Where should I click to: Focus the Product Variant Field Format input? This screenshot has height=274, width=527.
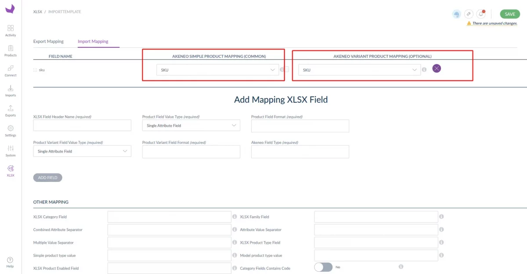(x=191, y=152)
